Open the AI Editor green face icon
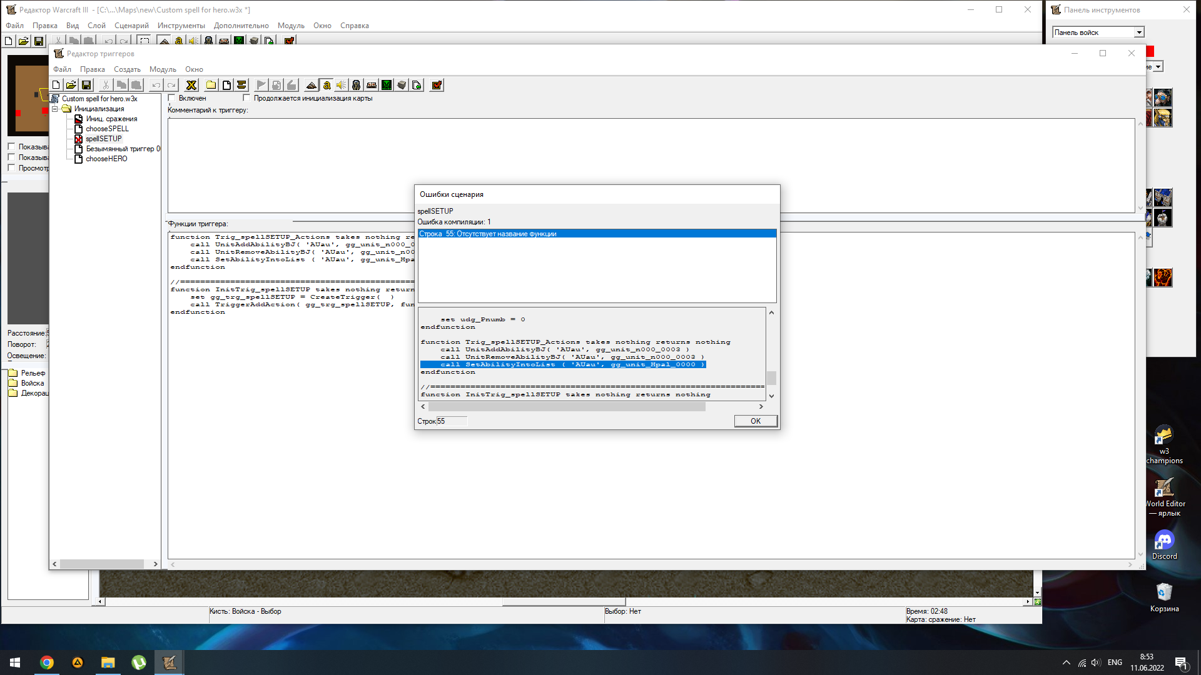 [x=387, y=85]
